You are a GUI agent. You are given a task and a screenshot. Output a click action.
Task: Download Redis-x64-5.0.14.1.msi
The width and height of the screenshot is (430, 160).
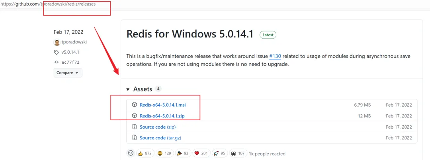tap(162, 105)
